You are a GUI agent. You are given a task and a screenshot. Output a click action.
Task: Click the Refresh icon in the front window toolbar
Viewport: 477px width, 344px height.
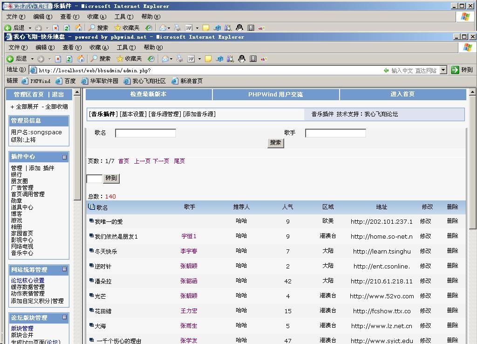[x=69, y=59]
